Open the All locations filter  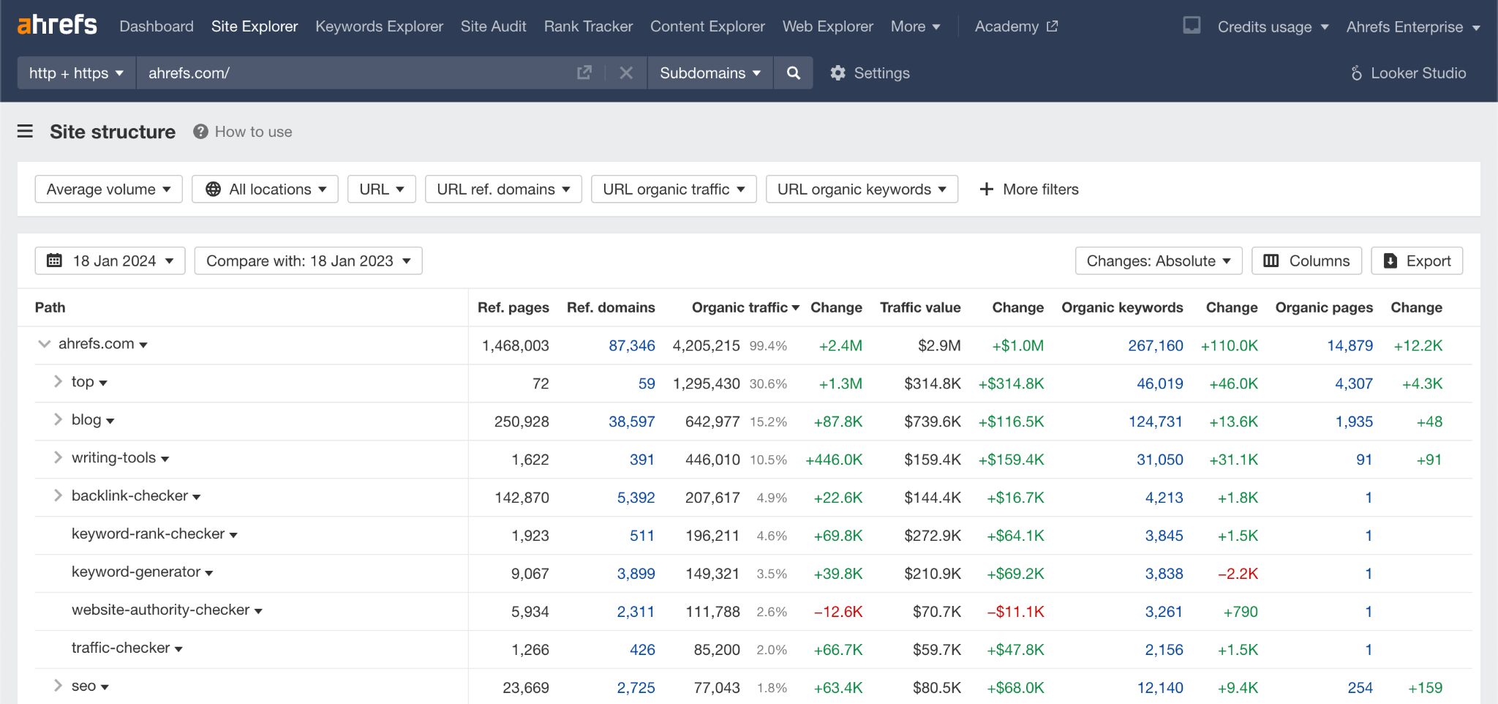(x=264, y=189)
